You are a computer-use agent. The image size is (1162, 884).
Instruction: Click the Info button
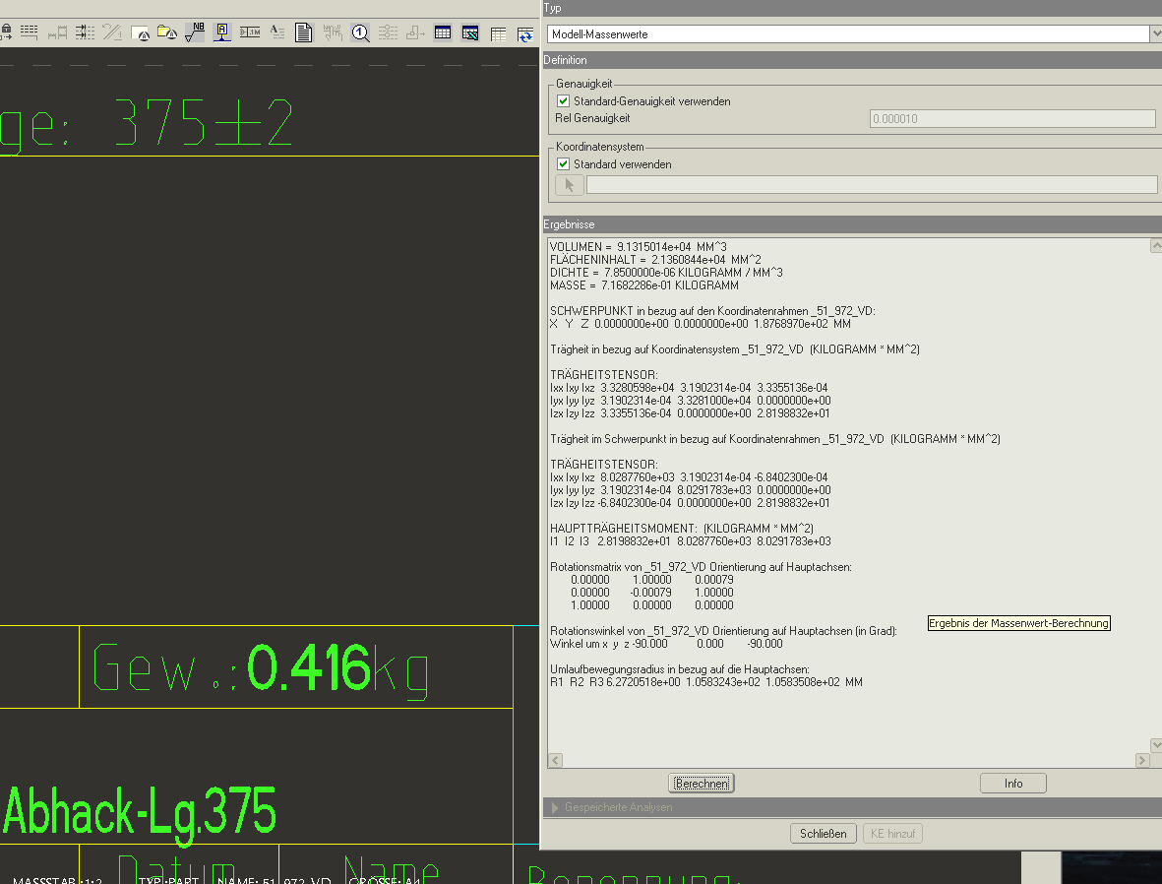click(1013, 784)
